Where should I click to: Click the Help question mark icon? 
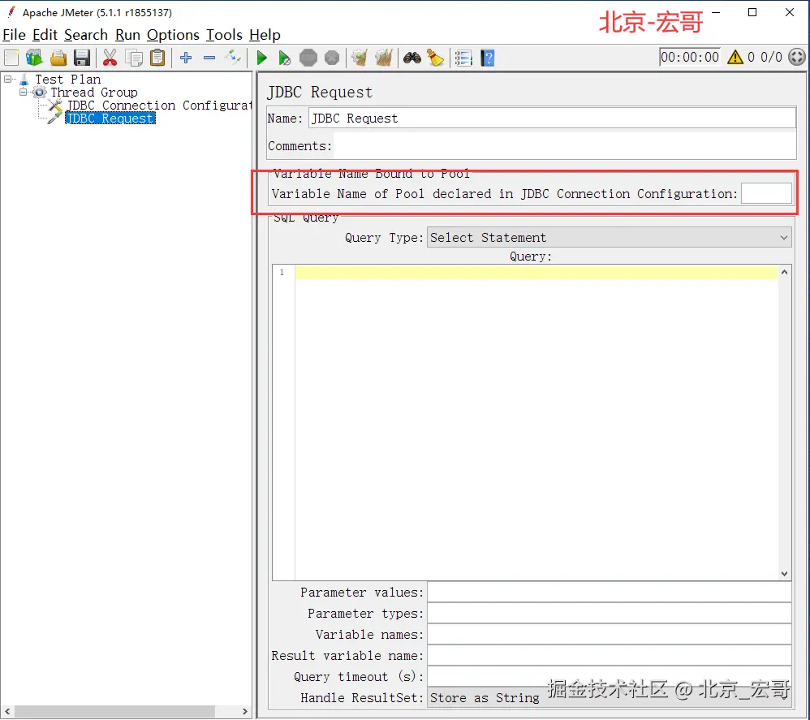click(x=488, y=58)
